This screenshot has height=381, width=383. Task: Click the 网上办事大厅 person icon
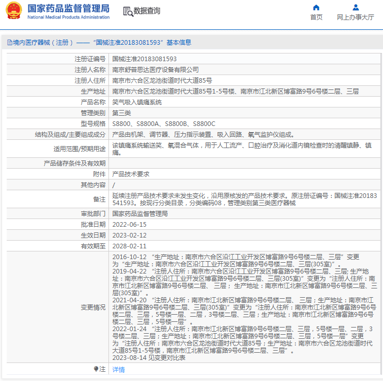click(x=355, y=8)
